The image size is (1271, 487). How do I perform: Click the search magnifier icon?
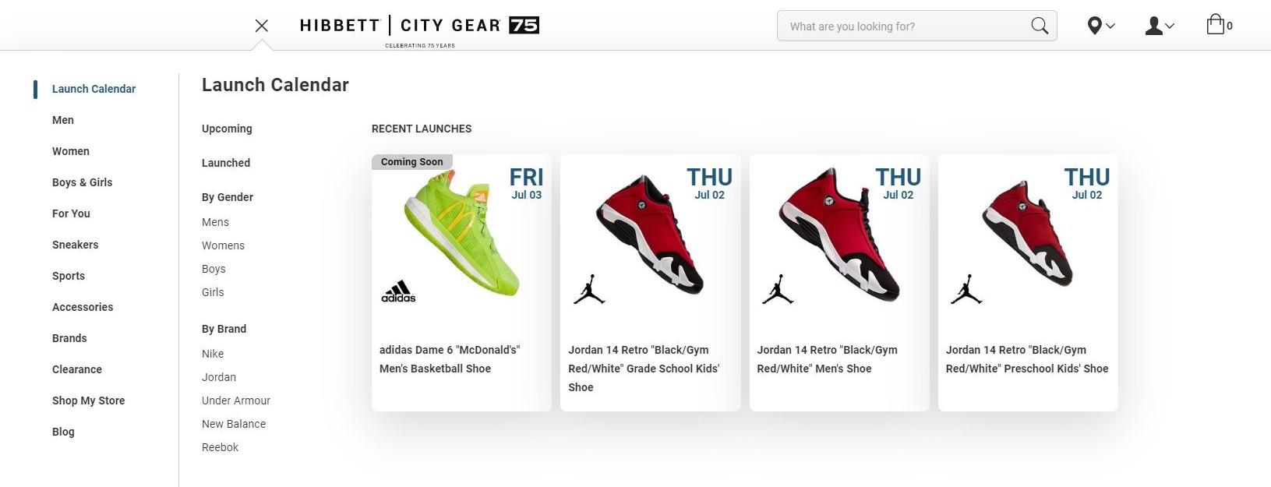pos(1040,26)
